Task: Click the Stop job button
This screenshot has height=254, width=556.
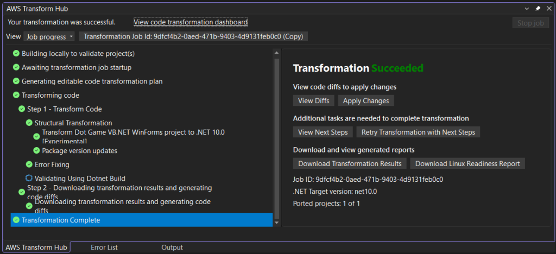Action: pos(530,23)
